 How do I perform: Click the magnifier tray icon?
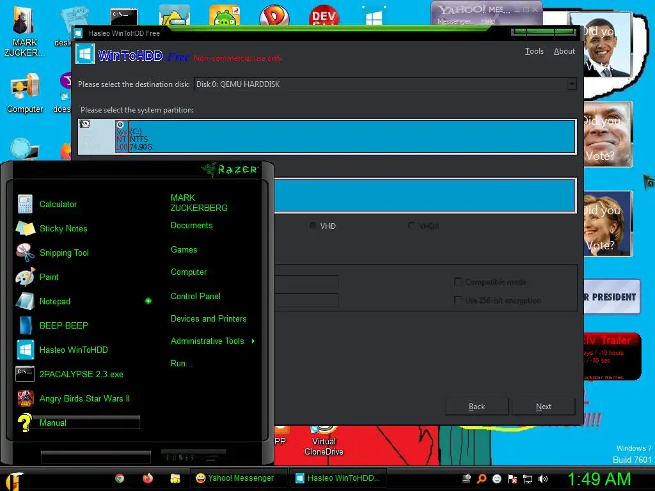coord(482,479)
